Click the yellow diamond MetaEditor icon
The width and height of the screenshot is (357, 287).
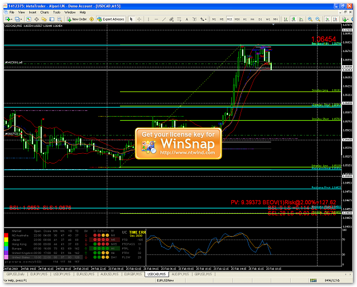pos(91,19)
